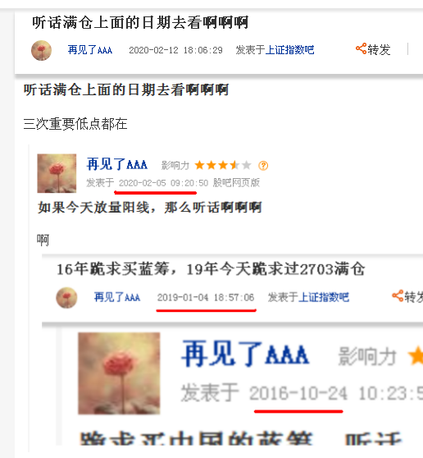Open 再见了AAA username link in top post header

(90, 50)
